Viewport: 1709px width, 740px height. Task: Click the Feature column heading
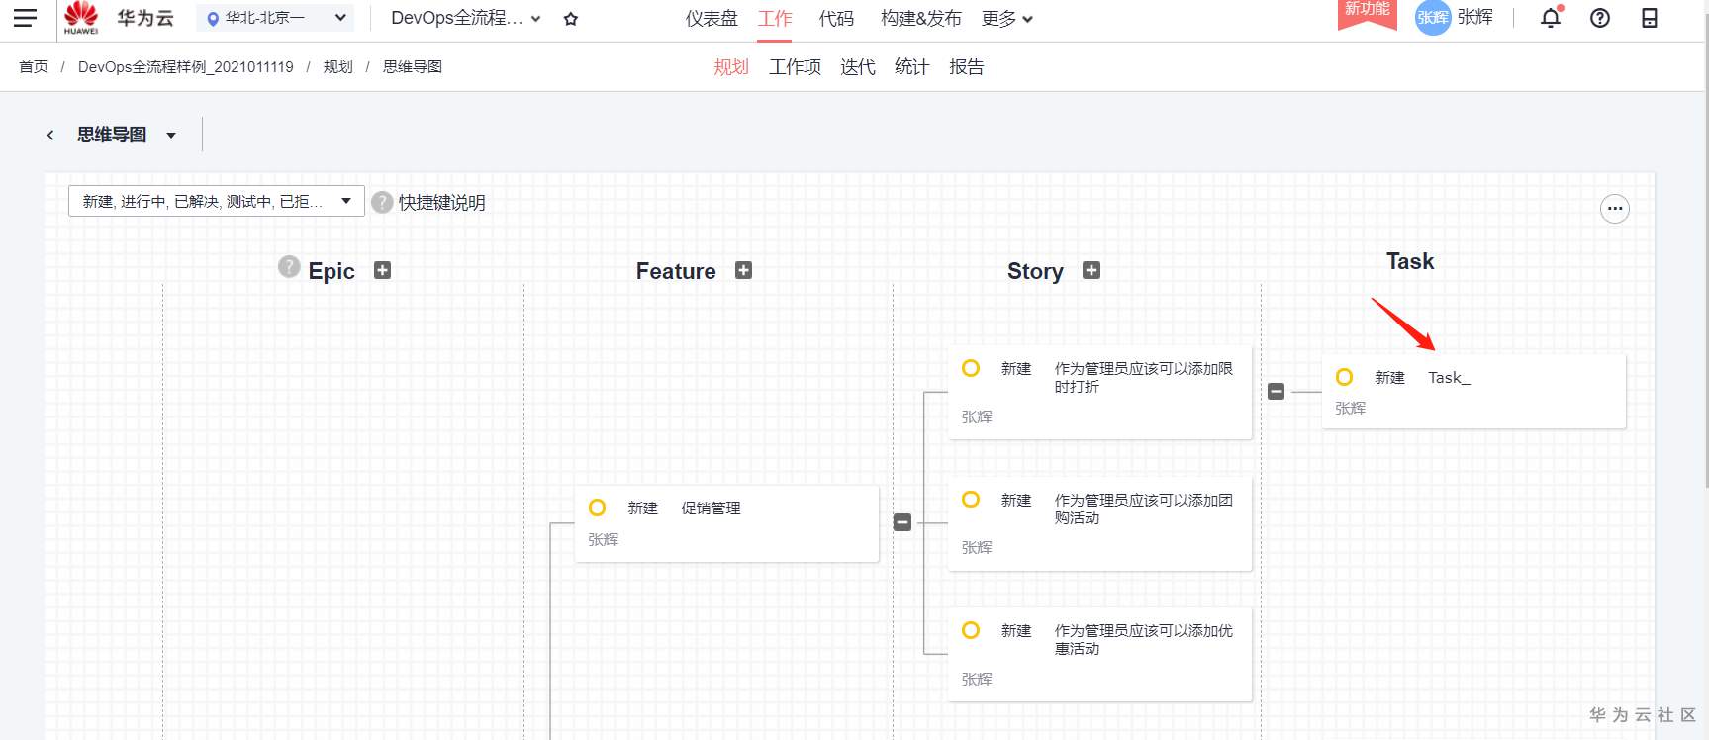pos(676,271)
